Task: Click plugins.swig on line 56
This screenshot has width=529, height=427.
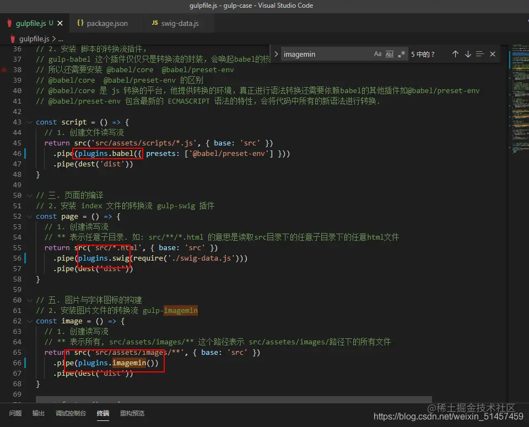Action: coord(104,258)
